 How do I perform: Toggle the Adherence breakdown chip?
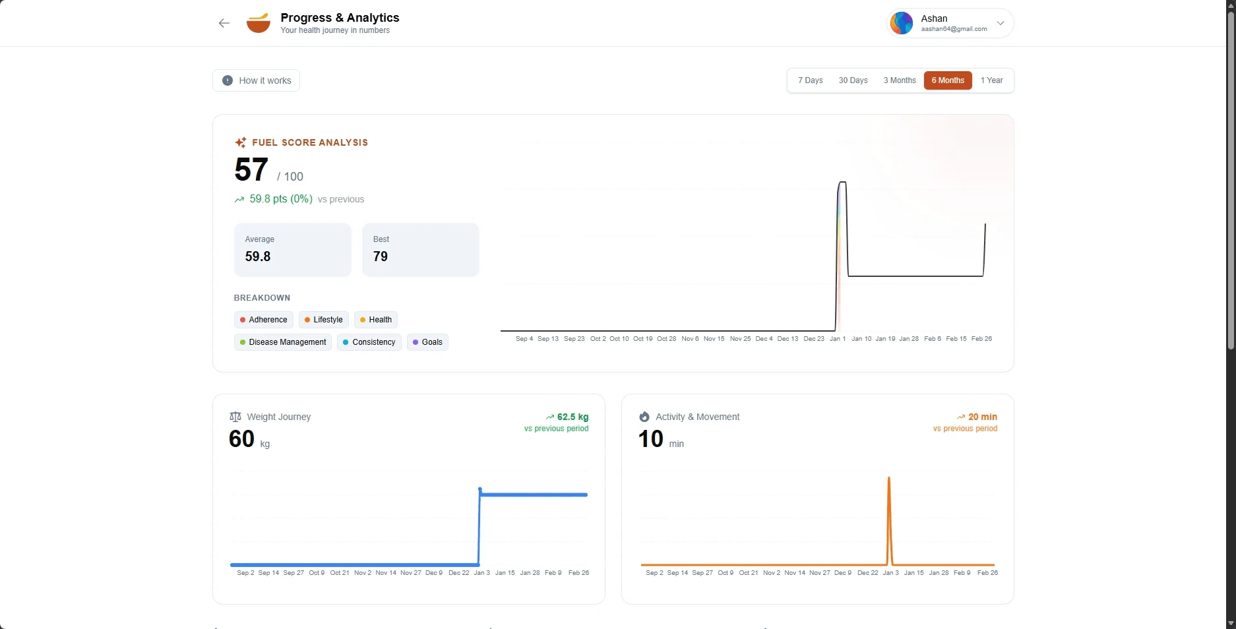pos(263,320)
